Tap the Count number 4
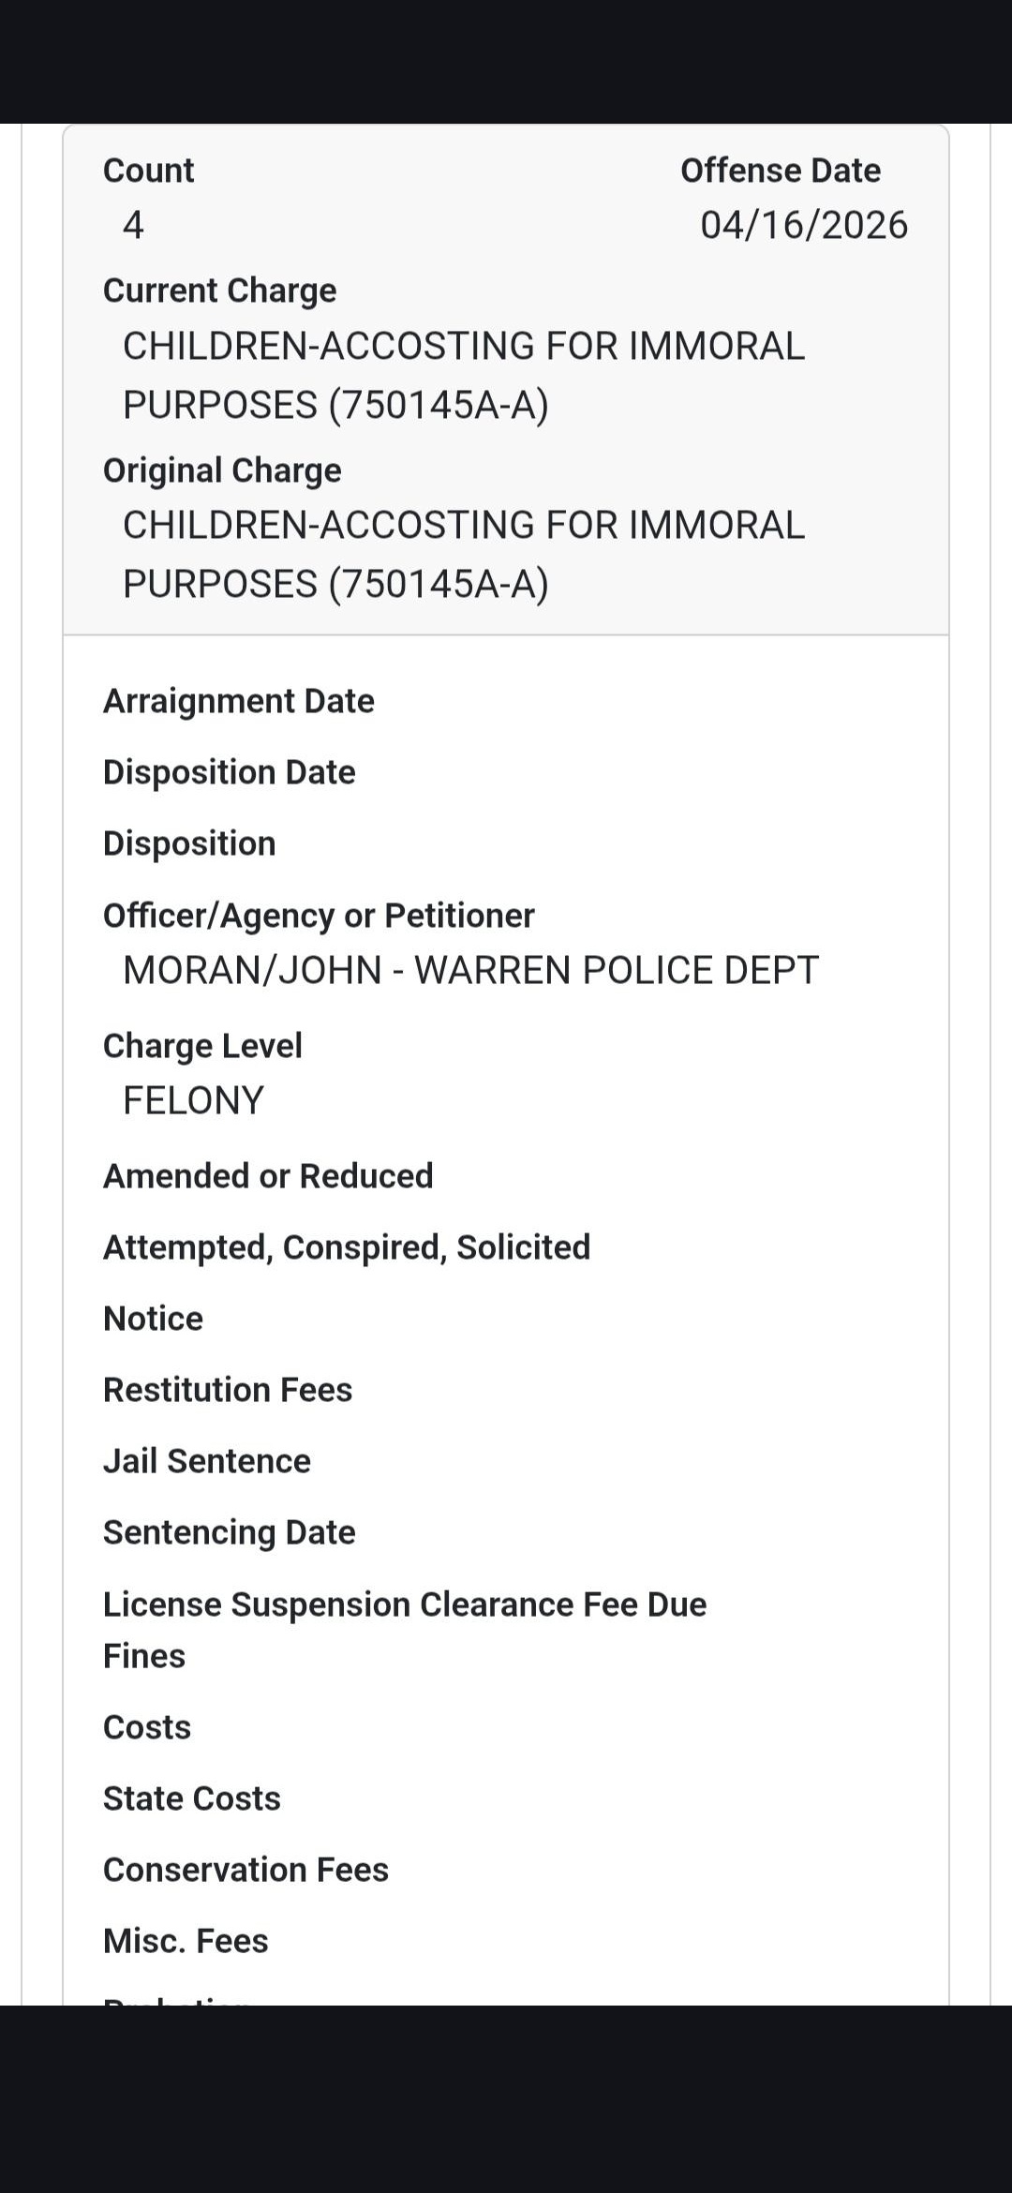 [x=133, y=226]
